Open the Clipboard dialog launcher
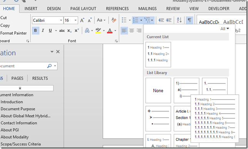The width and height of the screenshot is (248, 149). (x=28, y=41)
